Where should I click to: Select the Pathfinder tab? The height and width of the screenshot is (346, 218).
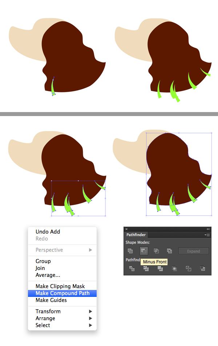click(136, 235)
